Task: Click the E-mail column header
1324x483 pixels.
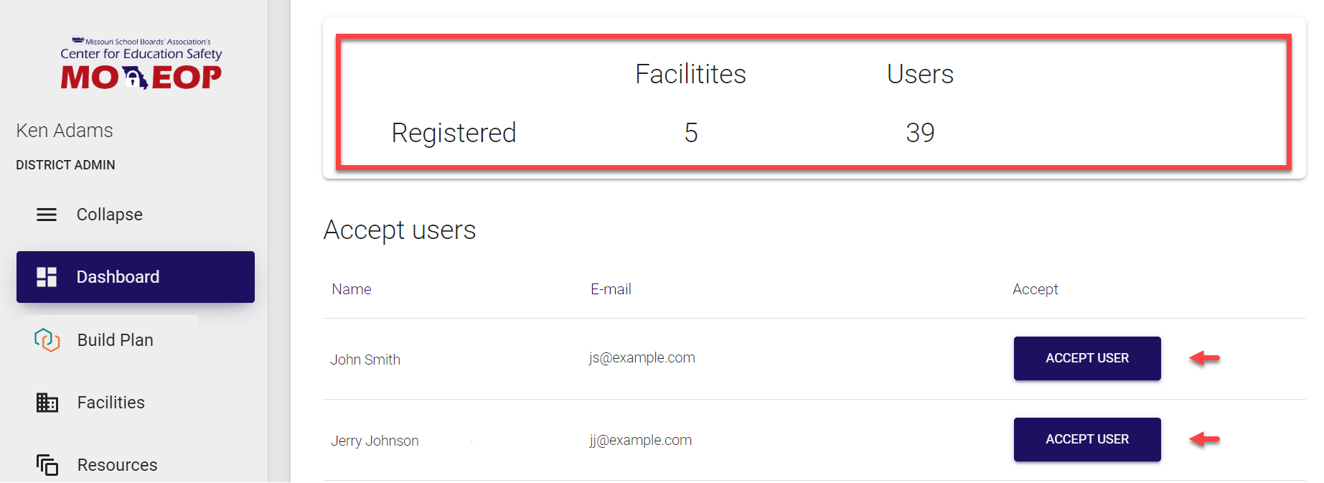Action: tap(611, 289)
